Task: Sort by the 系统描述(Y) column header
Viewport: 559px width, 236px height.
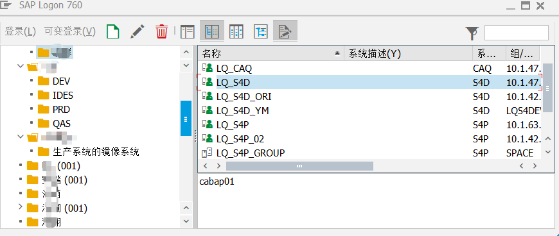Action: (x=408, y=54)
